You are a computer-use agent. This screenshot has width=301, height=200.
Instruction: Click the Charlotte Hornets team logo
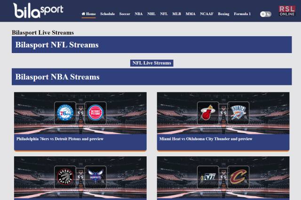(x=95, y=177)
